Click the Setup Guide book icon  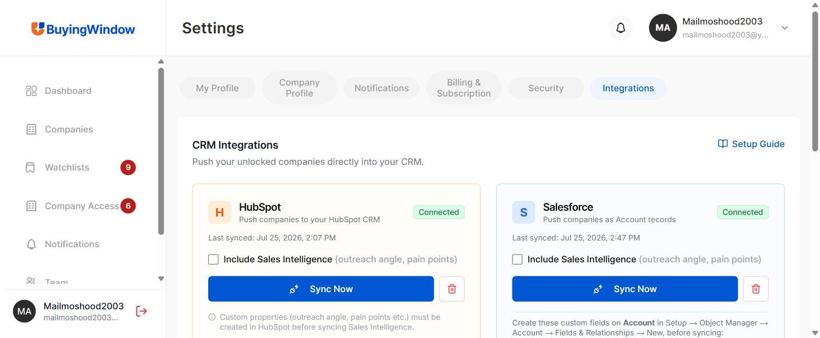click(x=723, y=144)
